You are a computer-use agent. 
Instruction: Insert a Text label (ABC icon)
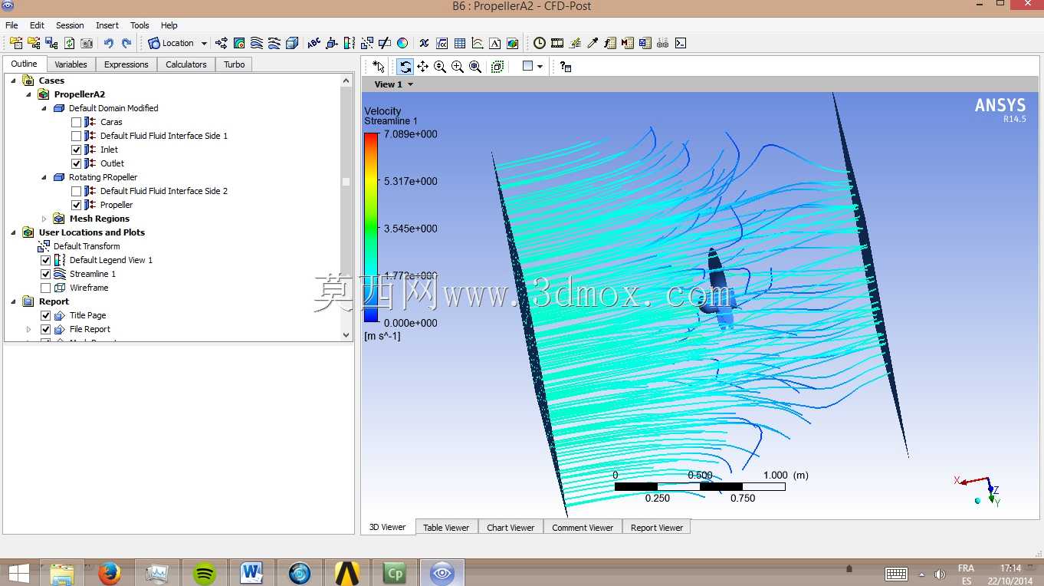click(314, 43)
